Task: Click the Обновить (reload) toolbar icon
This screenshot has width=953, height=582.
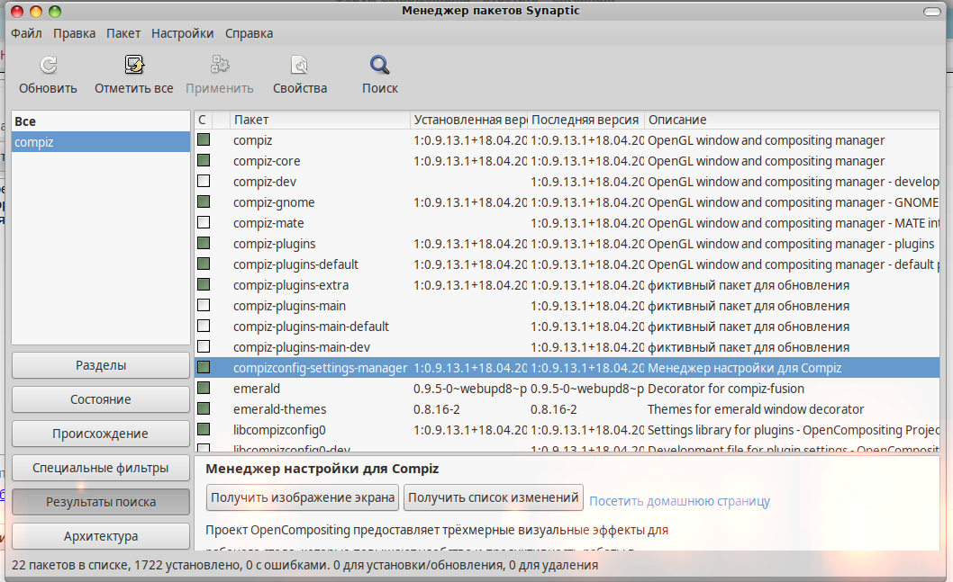Action: point(48,66)
